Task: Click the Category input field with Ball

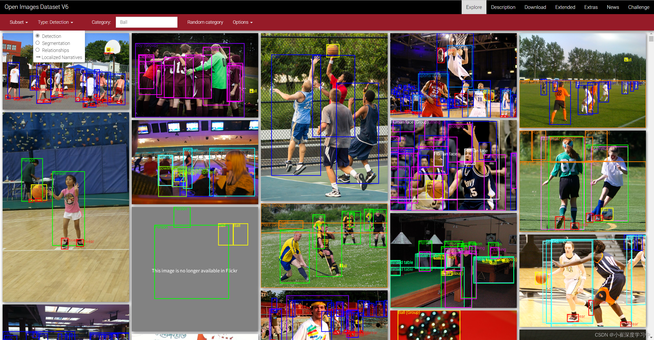Action: (146, 22)
